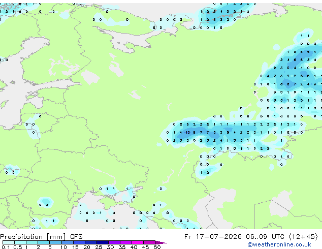Screen dimensions: 322x249
Task: Click the 'Precipitation [mm] GFS' title text
Action: [x=41, y=237]
